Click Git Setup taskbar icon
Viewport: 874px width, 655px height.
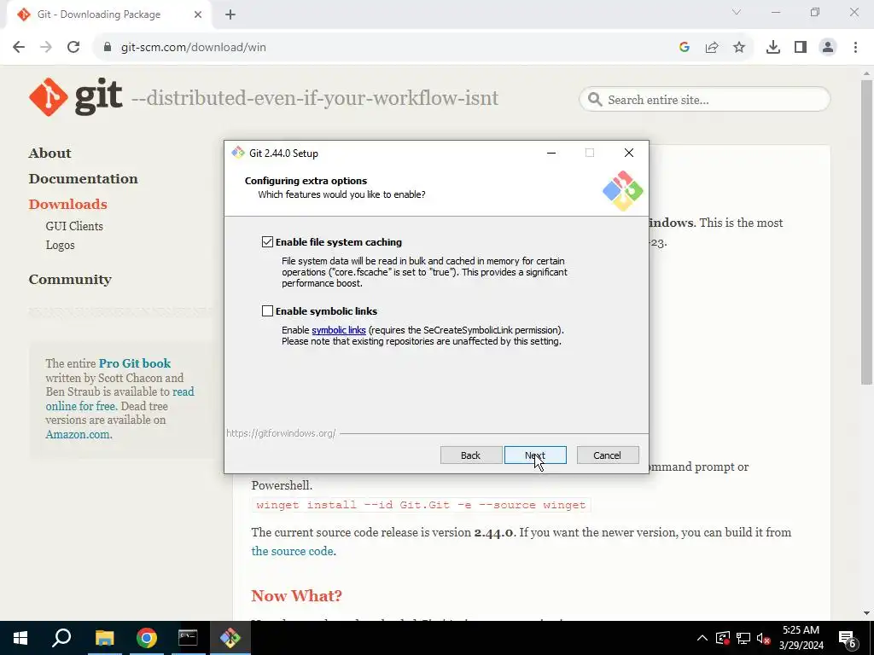(x=230, y=638)
